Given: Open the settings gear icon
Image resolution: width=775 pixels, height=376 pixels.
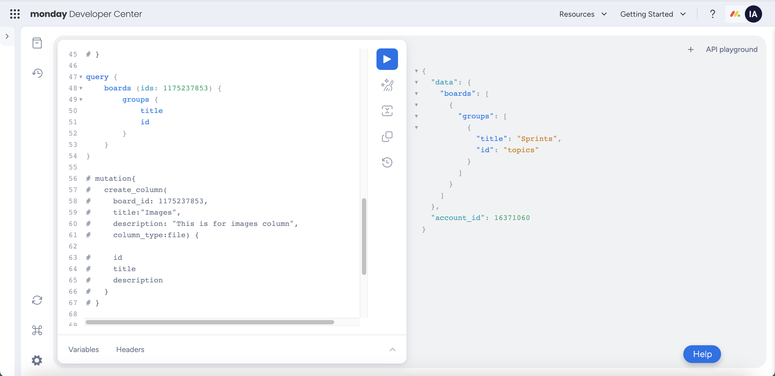Looking at the screenshot, I should (x=37, y=360).
